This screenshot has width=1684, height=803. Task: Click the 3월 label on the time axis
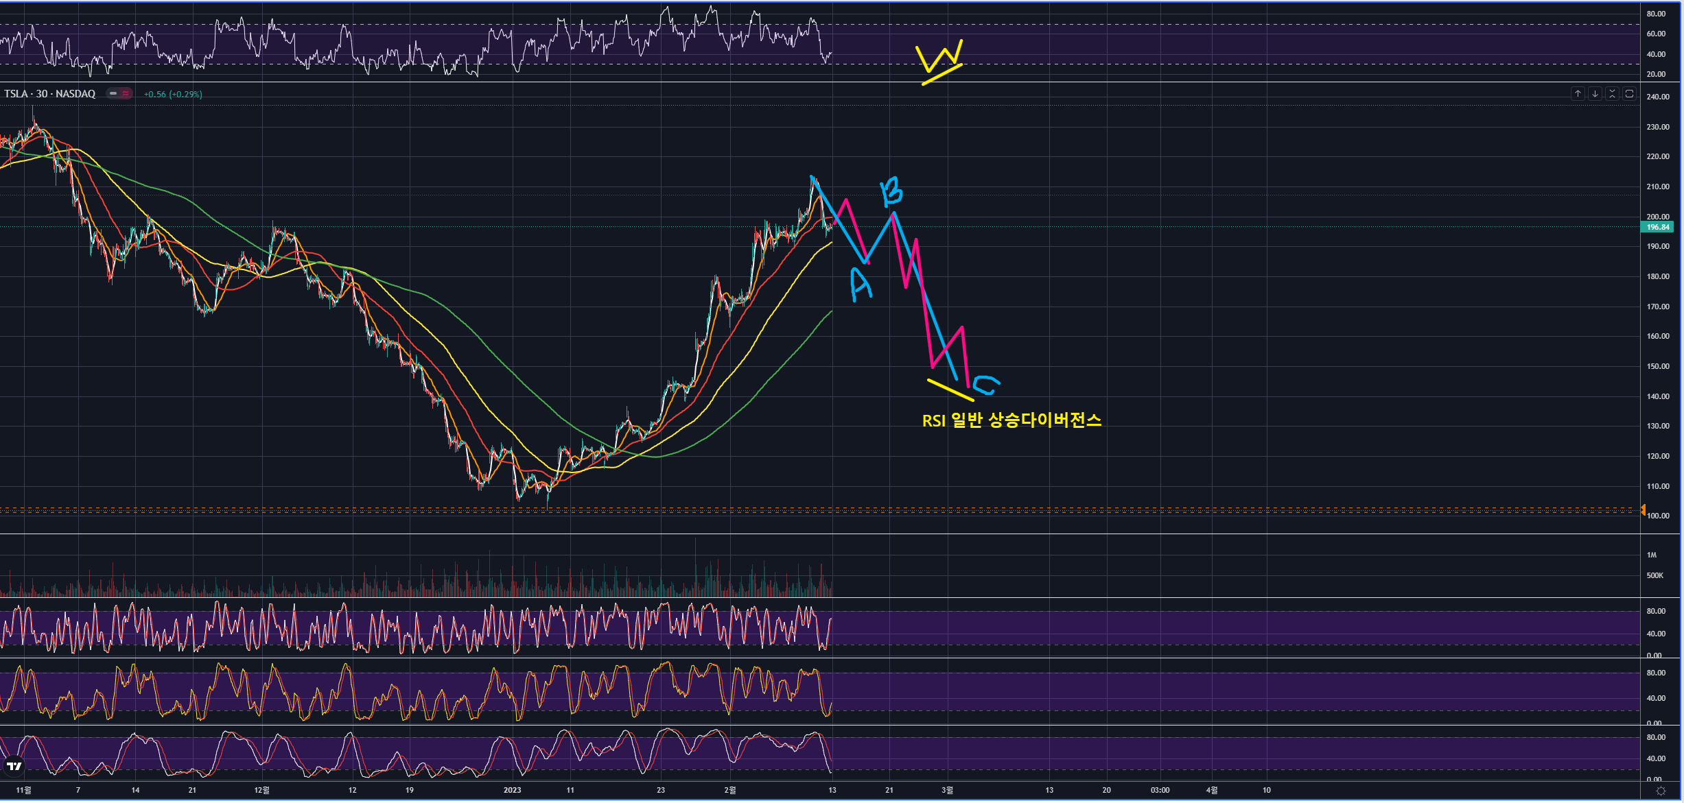(946, 790)
